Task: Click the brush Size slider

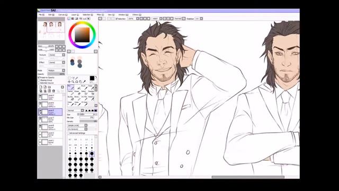Action: click(88, 115)
